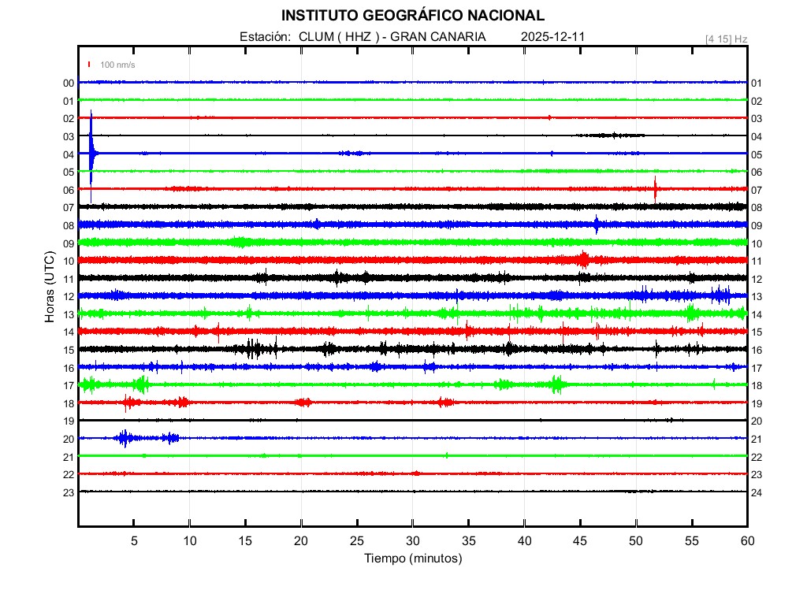Viewport: 807px width, 605px height.
Task: Click the station name CLUM ( HHZ ) - GRAN CANARIA
Action: 392,37
